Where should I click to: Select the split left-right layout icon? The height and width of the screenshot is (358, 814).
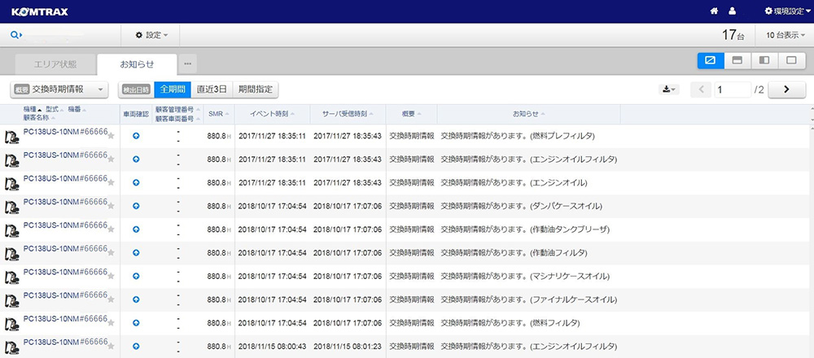tap(764, 61)
